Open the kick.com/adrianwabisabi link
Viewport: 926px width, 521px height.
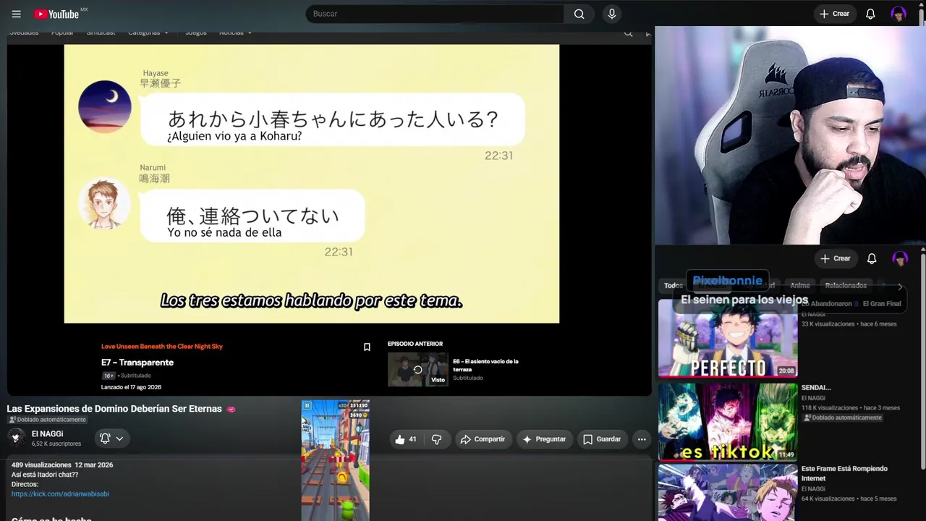pyautogui.click(x=60, y=494)
